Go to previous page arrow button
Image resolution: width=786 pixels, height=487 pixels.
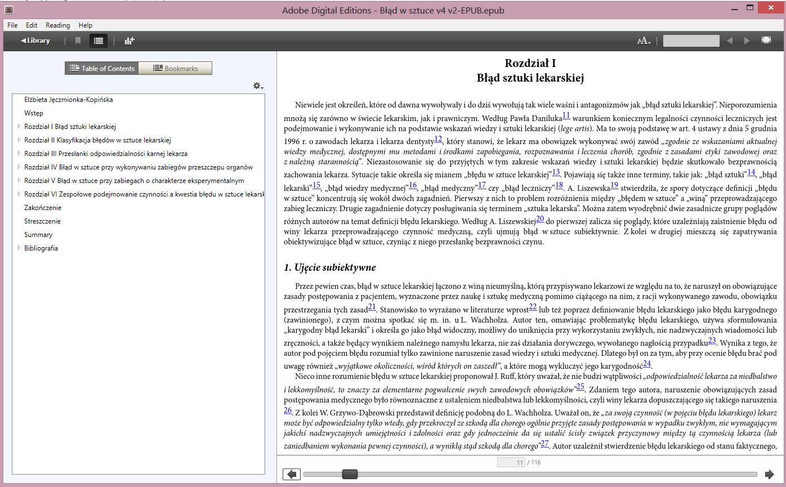coord(291,474)
